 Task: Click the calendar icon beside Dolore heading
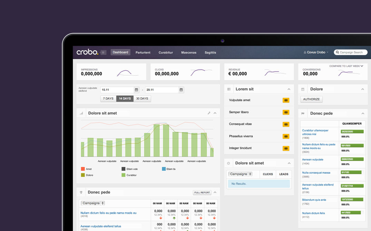click(x=303, y=89)
